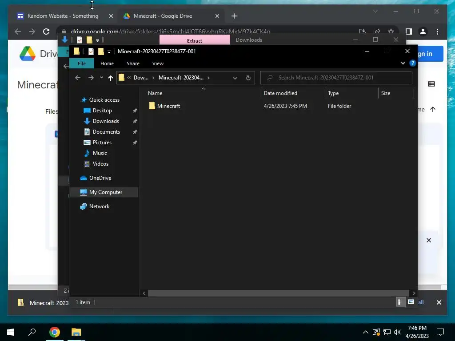Show hidden system tray icons
Screen dimensions: 455x341
click(x=366, y=332)
